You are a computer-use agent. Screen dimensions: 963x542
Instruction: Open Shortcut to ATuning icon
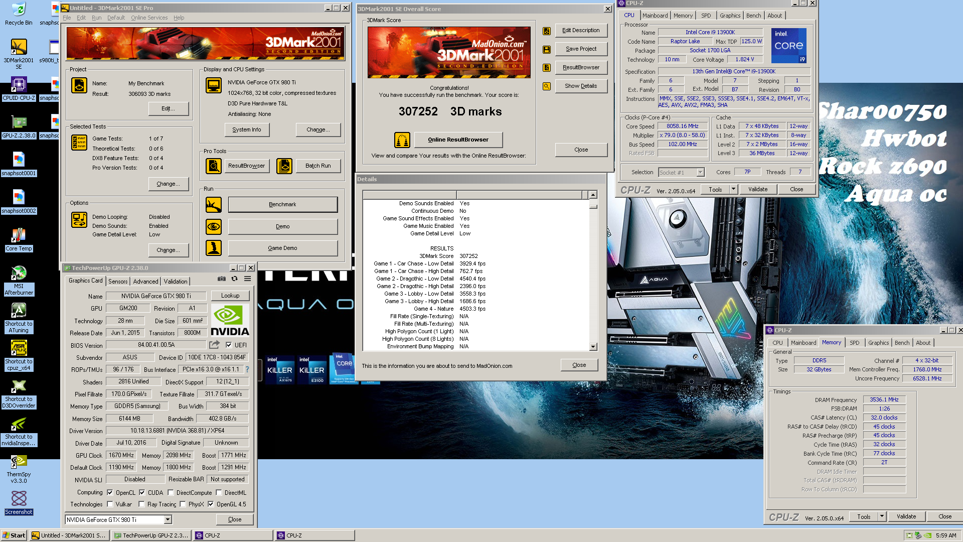pyautogui.click(x=19, y=318)
